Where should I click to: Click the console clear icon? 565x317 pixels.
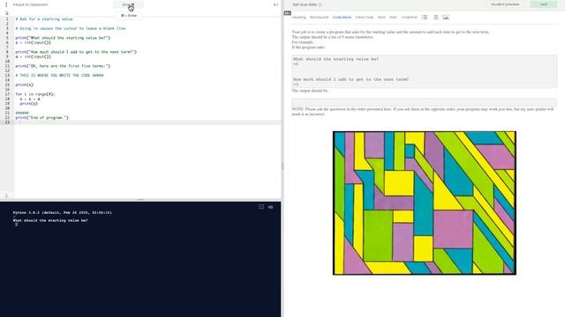[261, 207]
